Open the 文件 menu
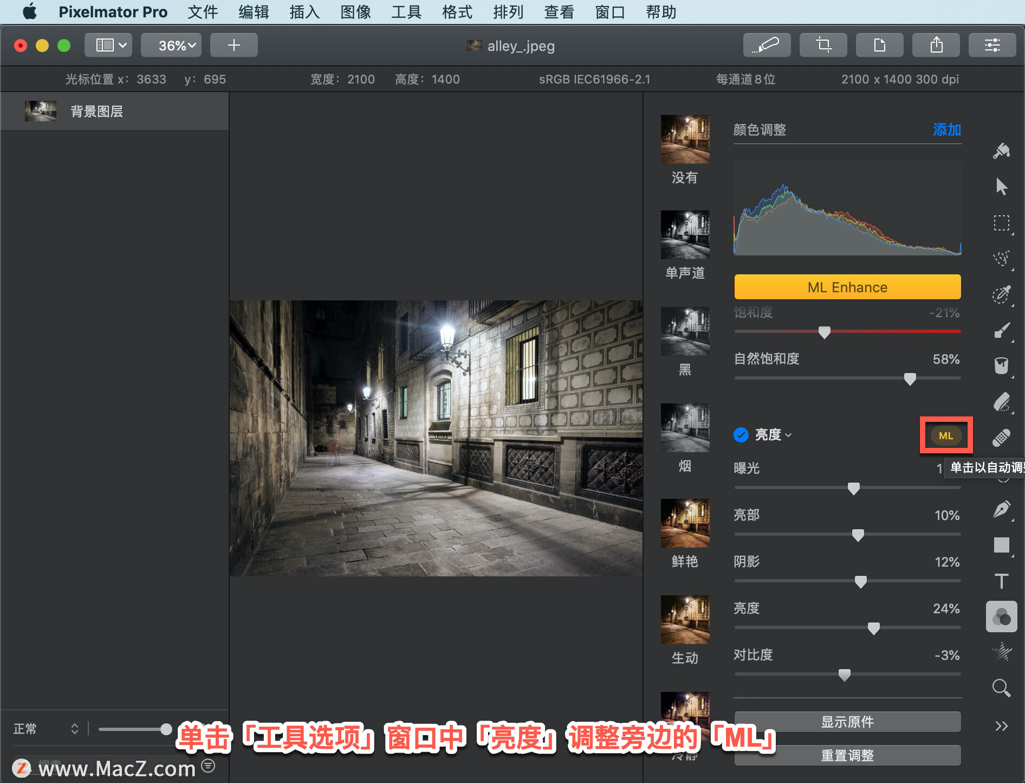 coord(203,12)
